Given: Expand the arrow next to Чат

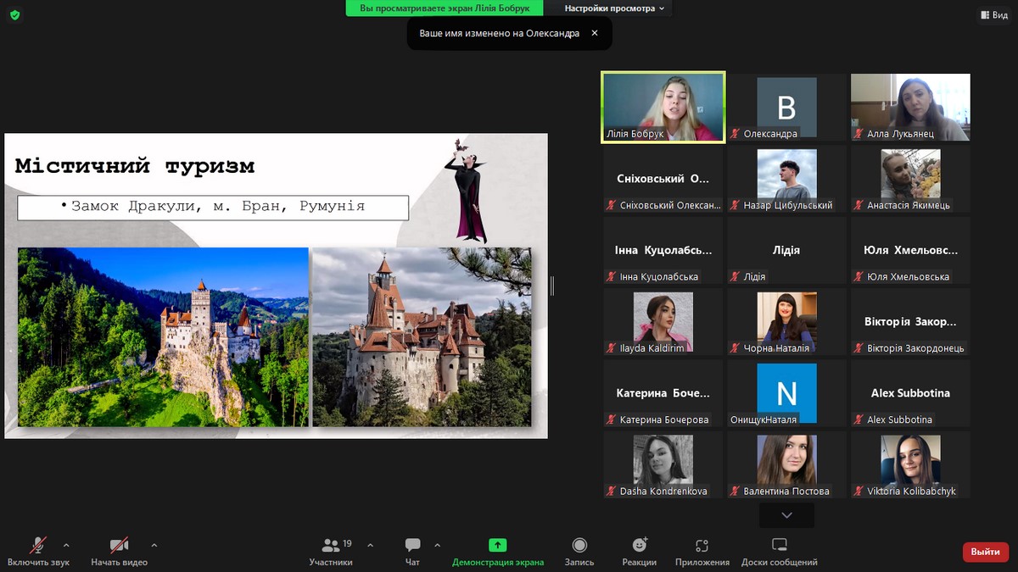Looking at the screenshot, I should click(437, 545).
